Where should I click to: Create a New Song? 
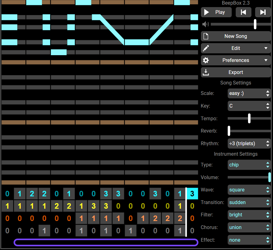(x=236, y=36)
